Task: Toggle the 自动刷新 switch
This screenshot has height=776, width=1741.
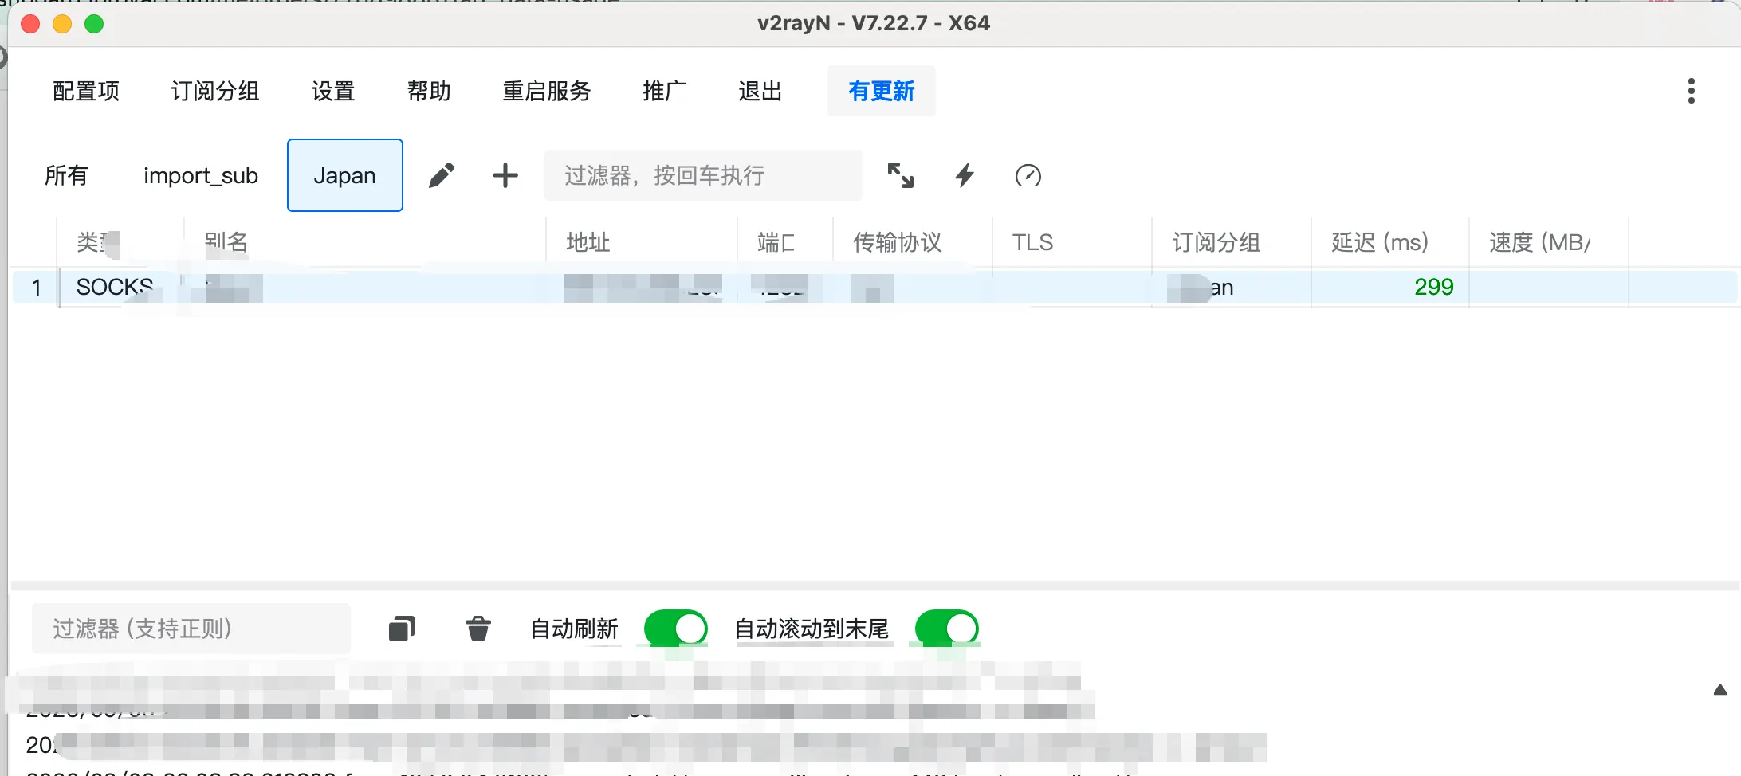Action: tap(676, 629)
